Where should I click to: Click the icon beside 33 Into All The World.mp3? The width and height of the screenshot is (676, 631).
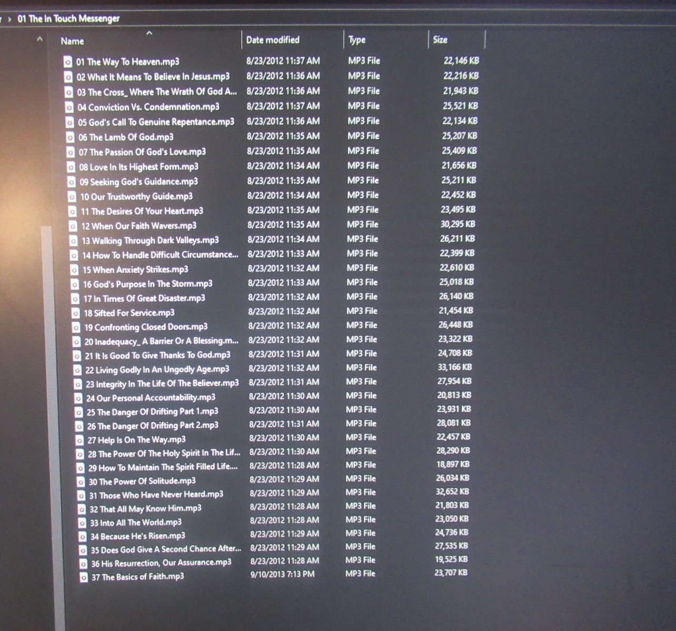[x=82, y=523]
